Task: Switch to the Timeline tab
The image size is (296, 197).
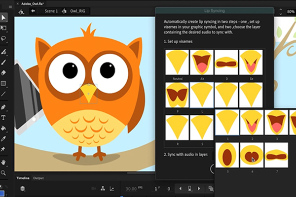Action: [23, 178]
